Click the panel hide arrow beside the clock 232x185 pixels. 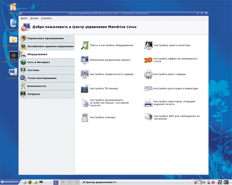(231, 182)
